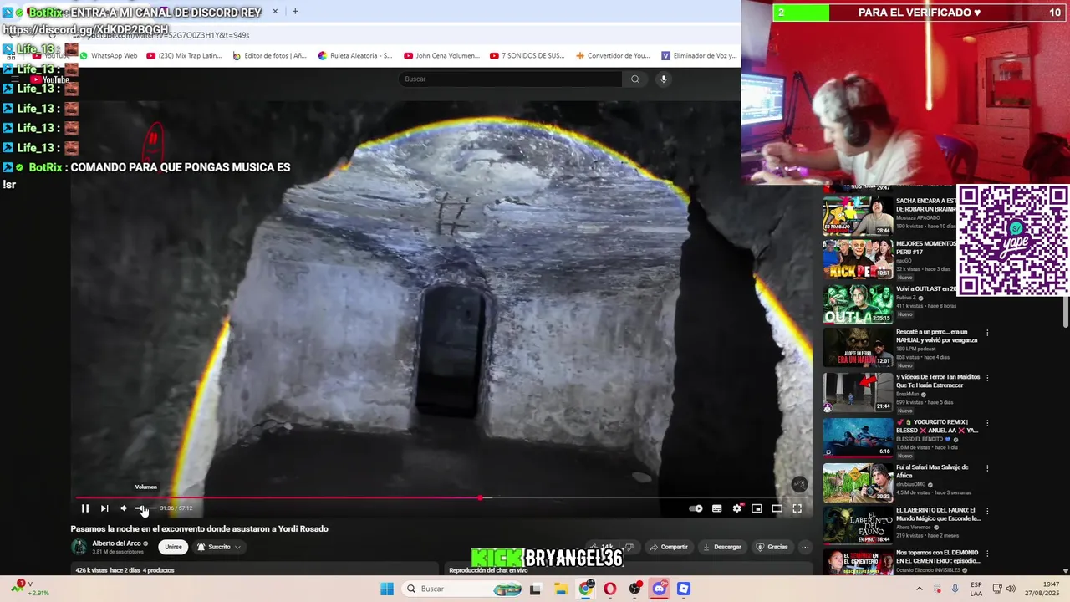This screenshot has height=602, width=1070.
Task: Open the Mix Trap Latin bookmark
Action: click(184, 56)
